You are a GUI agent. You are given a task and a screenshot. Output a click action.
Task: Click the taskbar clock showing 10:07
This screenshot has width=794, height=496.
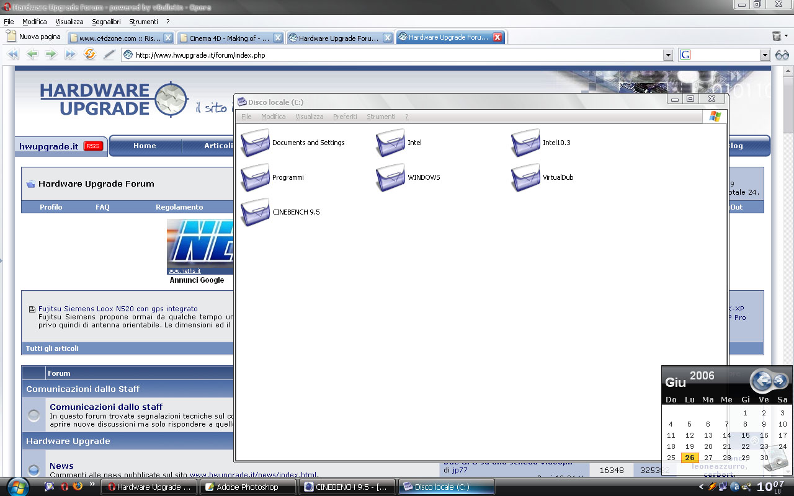point(770,487)
